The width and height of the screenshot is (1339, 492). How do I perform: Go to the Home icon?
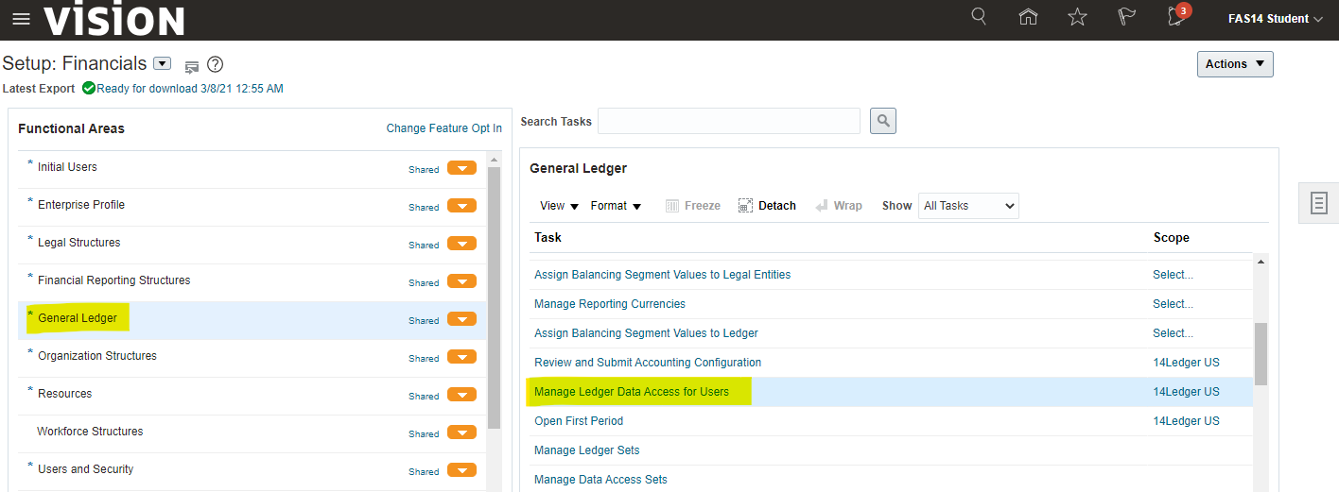(x=1028, y=17)
